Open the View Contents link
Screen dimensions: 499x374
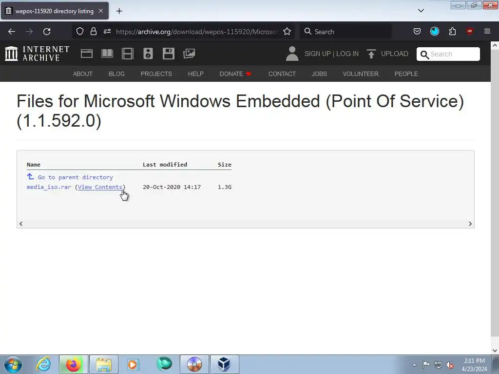tap(100, 187)
